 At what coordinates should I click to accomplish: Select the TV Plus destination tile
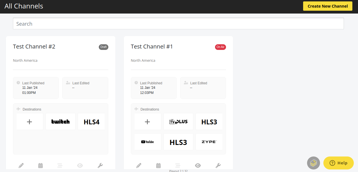click(178, 122)
